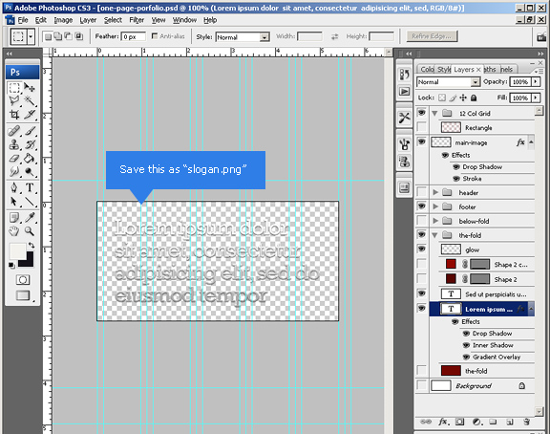This screenshot has height=434, width=550.
Task: Select the Healing Brush tool
Action: point(14,131)
